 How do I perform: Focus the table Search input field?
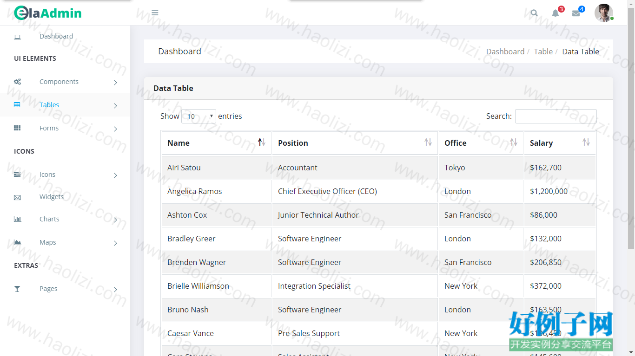(556, 116)
